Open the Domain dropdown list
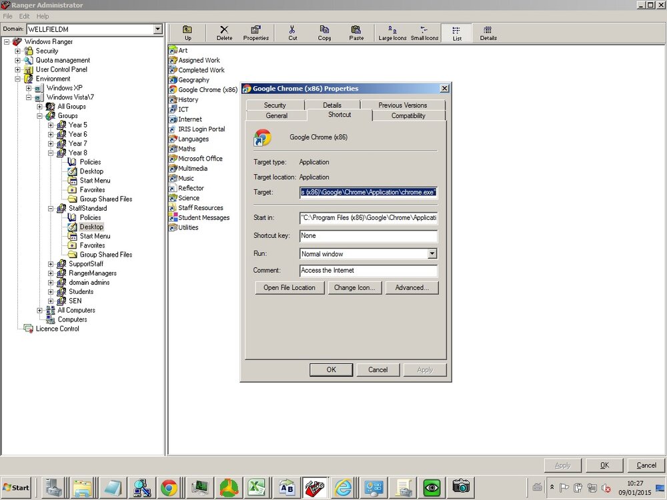This screenshot has width=667, height=500. [x=158, y=29]
